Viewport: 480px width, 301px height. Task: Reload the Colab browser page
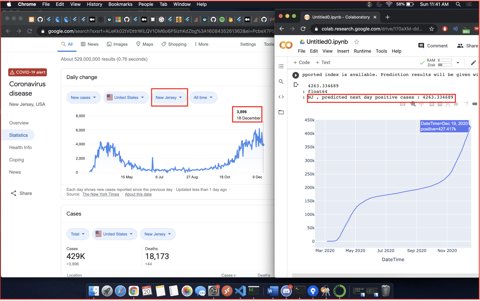tap(303, 29)
